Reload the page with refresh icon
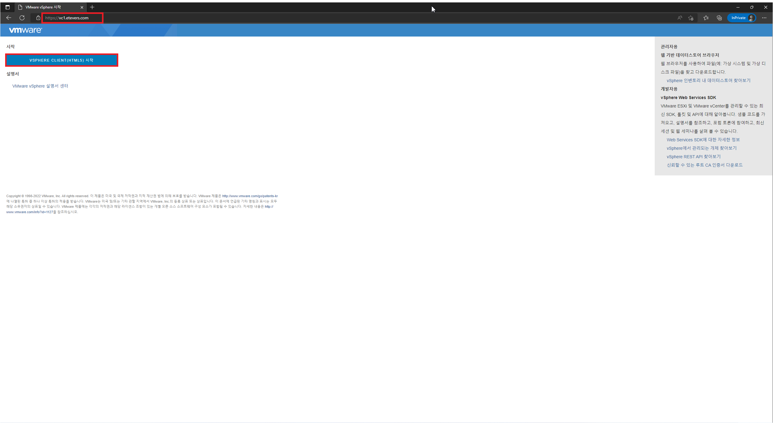 (22, 18)
